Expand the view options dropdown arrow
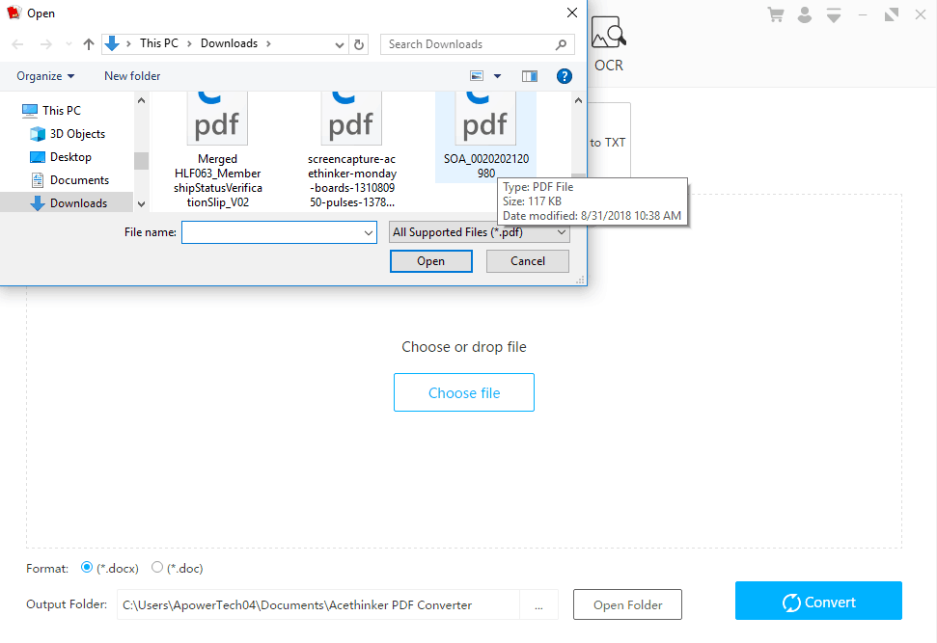Screen dimensions: 937x643 pyautogui.click(x=497, y=76)
